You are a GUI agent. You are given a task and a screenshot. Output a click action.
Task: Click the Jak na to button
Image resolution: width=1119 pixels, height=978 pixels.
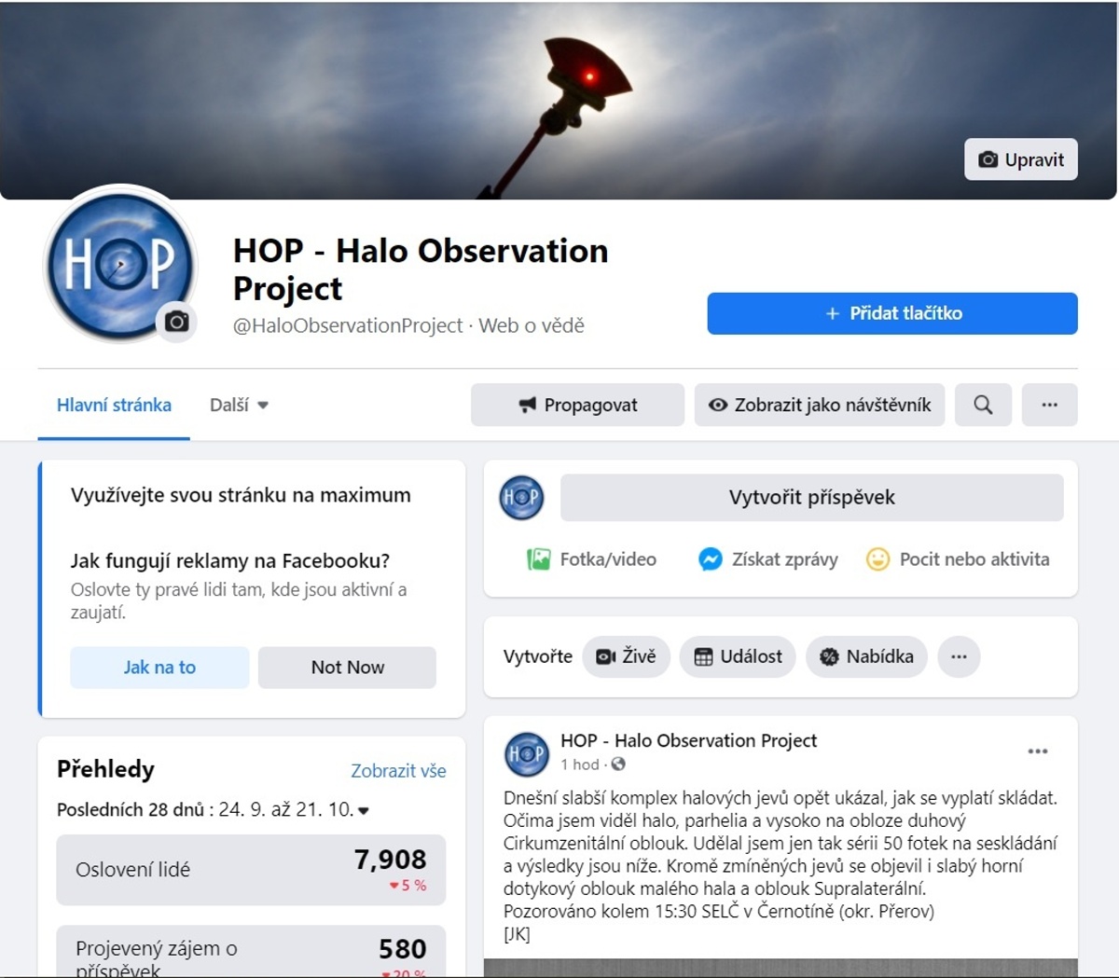(159, 668)
